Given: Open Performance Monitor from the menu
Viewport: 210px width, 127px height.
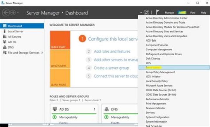Looking at the screenshot, I should (157, 99).
